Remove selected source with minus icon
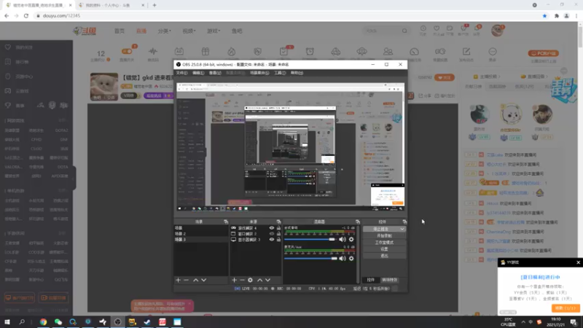Viewport: 583px width, 328px height. (x=242, y=280)
